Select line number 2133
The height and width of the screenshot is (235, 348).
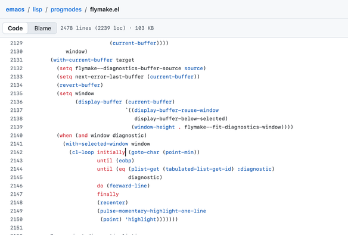17,77
